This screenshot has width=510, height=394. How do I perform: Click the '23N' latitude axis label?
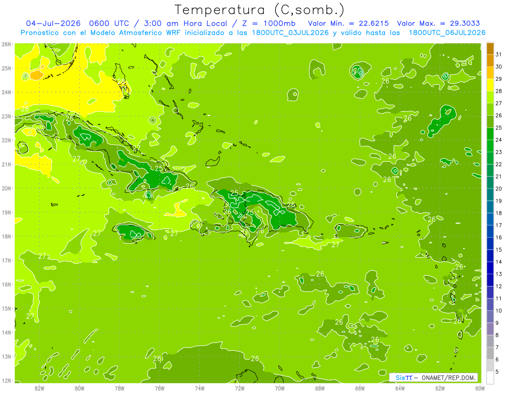(7, 116)
